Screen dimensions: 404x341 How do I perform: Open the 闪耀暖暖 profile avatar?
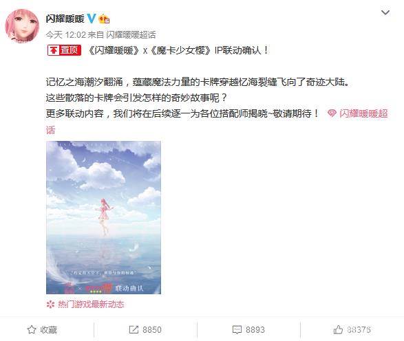pyautogui.click(x=23, y=26)
